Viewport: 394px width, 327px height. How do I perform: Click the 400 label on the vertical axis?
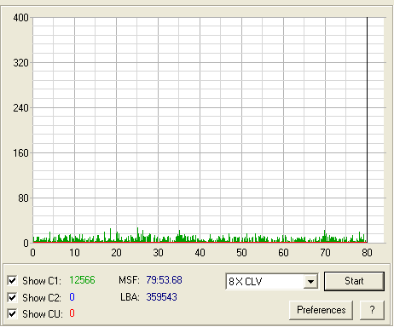(20, 18)
